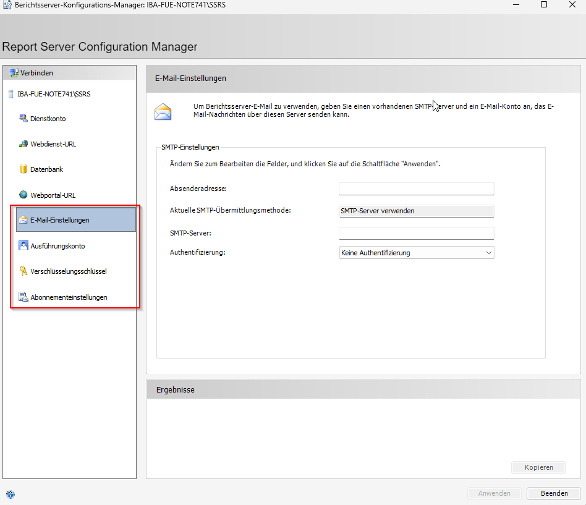Open the Authentifizierung dropdown

417,253
